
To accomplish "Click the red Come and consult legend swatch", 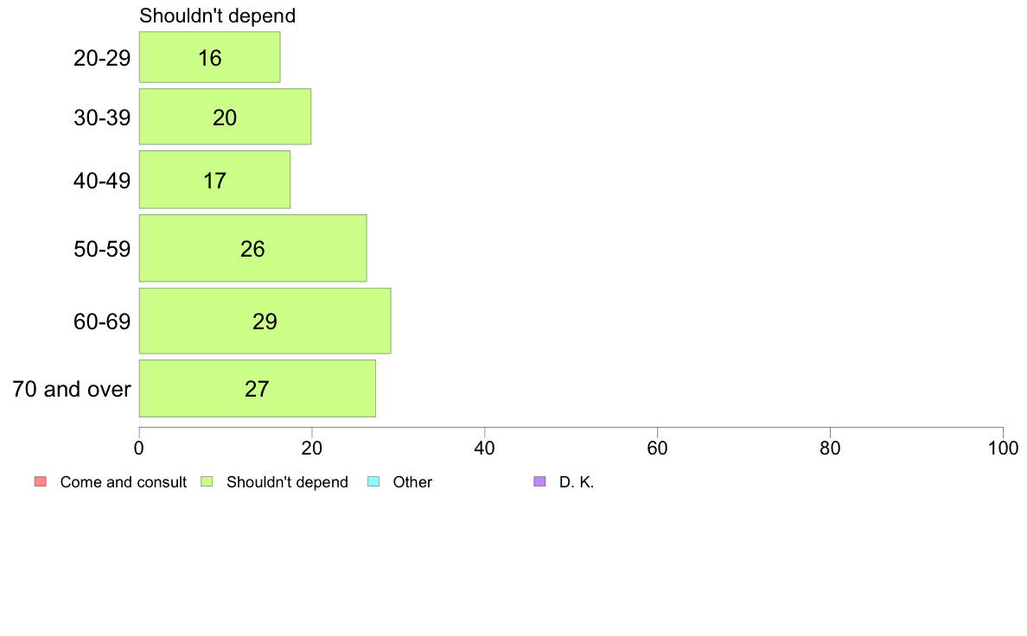I will (x=41, y=482).
